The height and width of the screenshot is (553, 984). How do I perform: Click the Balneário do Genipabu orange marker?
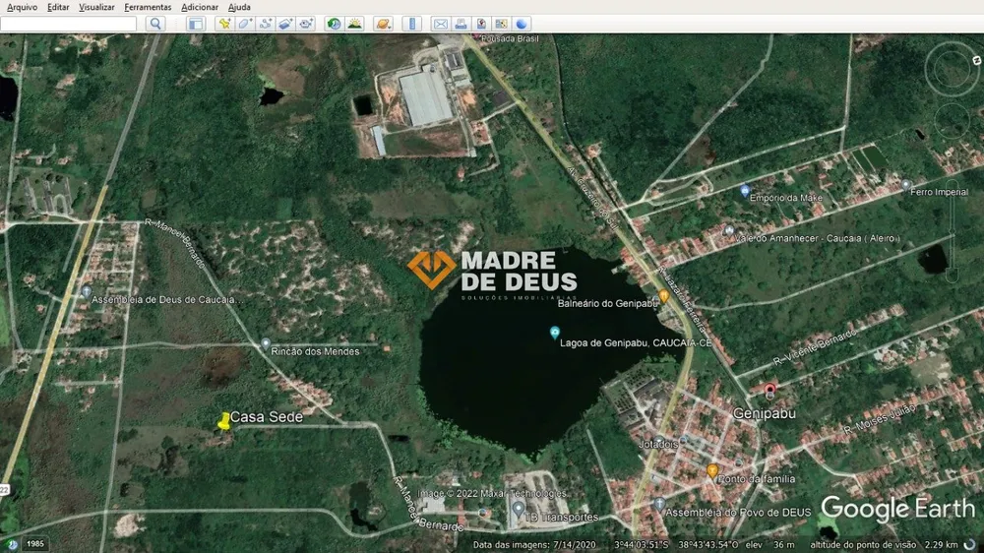[663, 295]
